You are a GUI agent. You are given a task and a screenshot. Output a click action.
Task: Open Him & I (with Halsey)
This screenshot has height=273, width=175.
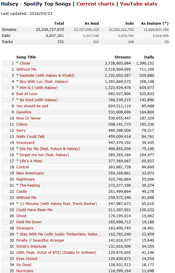[x=39, y=88]
